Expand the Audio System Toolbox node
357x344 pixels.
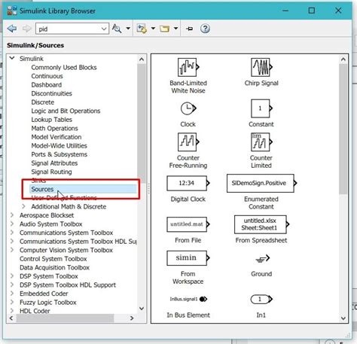pos(12,224)
